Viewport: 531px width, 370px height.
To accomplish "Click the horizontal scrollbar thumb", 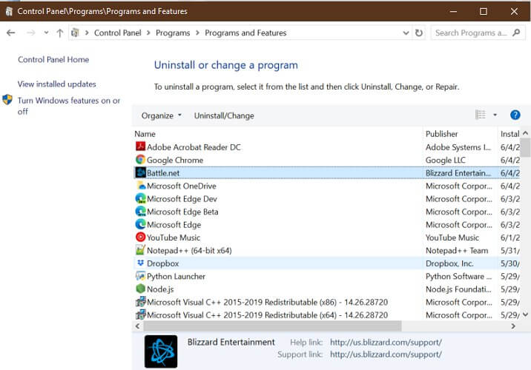I will tap(273, 326).
